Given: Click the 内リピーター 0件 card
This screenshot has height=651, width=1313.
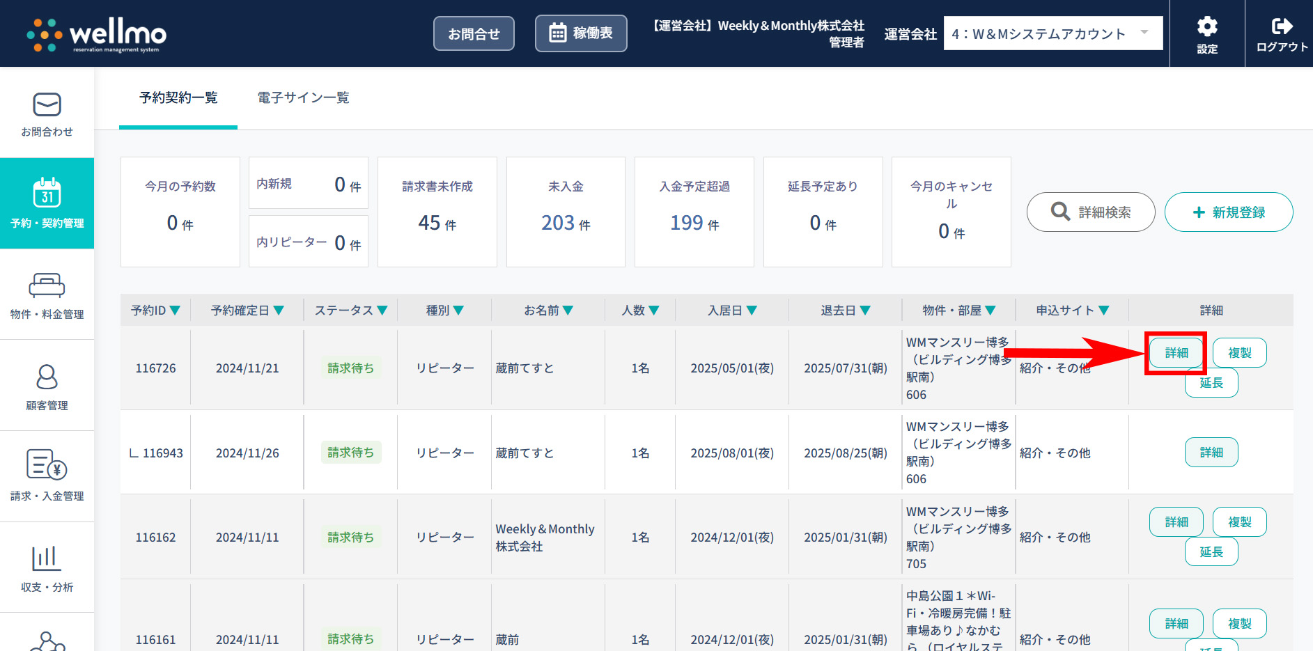Looking at the screenshot, I should pos(309,242).
